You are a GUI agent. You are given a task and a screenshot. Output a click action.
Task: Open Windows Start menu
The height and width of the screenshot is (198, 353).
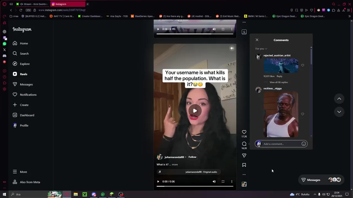[4, 194]
